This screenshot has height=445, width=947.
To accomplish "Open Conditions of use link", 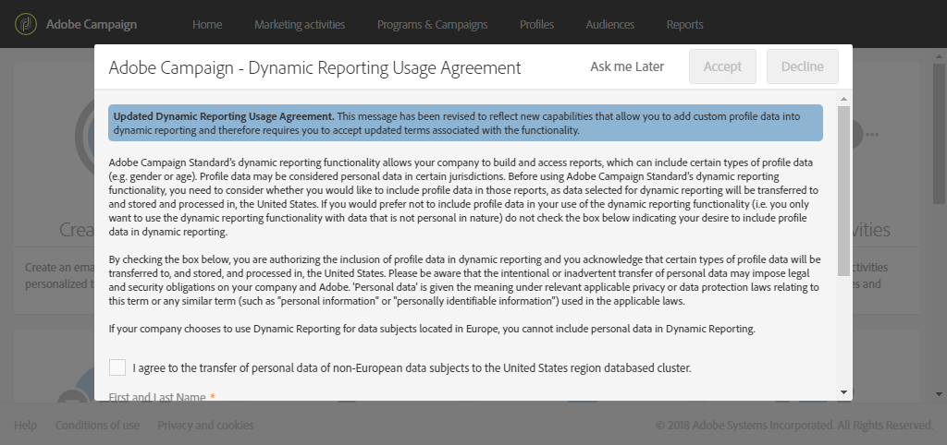I will [97, 425].
